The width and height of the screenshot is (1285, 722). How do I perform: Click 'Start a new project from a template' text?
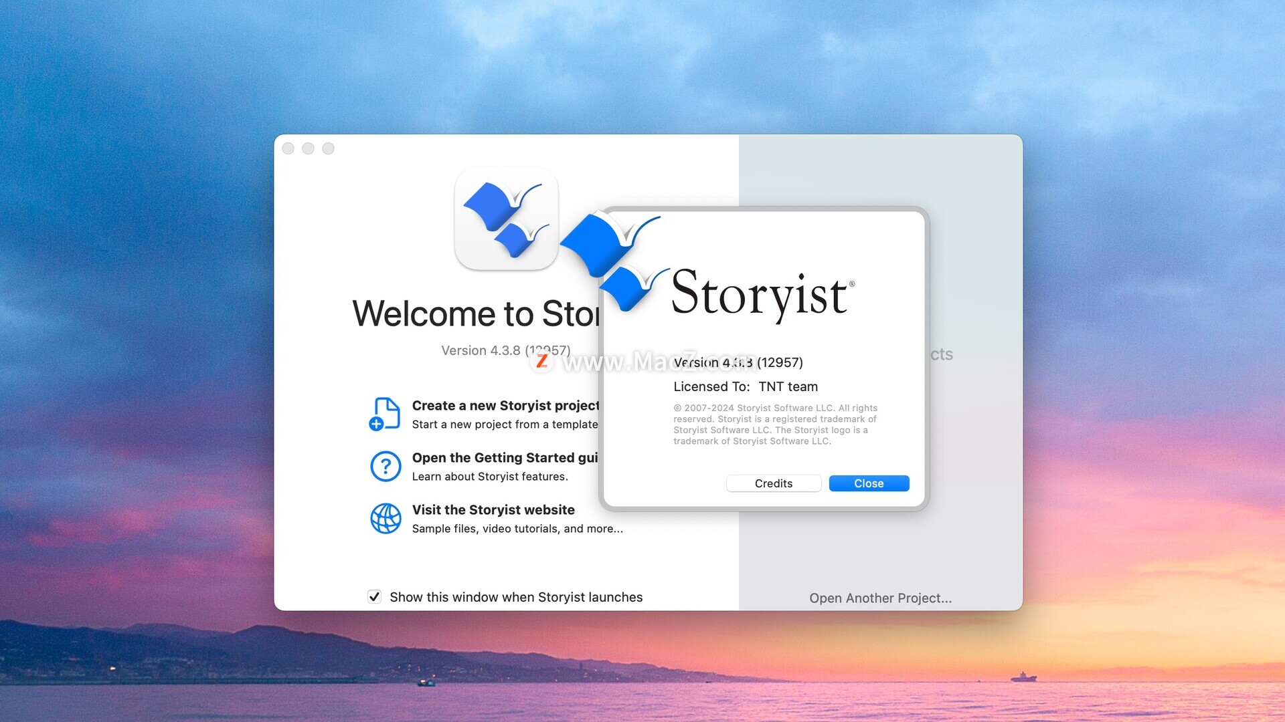[x=505, y=425]
